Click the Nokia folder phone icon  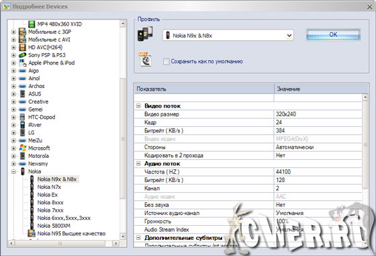[x=23, y=171]
